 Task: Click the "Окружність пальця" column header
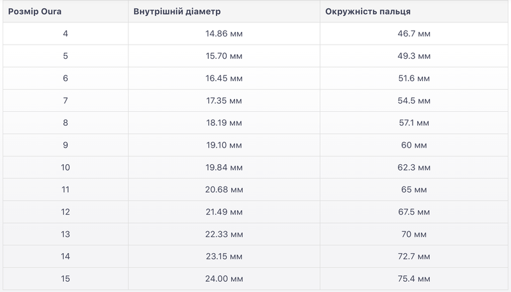[x=367, y=12]
